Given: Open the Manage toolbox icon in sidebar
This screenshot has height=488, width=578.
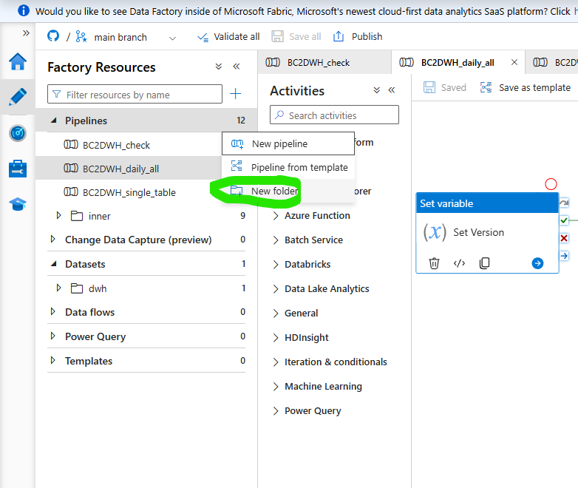Looking at the screenshot, I should pos(18,169).
